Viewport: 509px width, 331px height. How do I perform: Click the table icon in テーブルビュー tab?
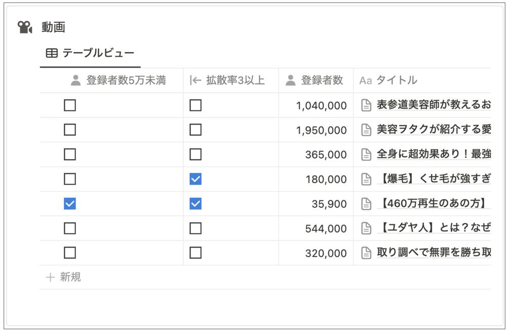coord(52,53)
